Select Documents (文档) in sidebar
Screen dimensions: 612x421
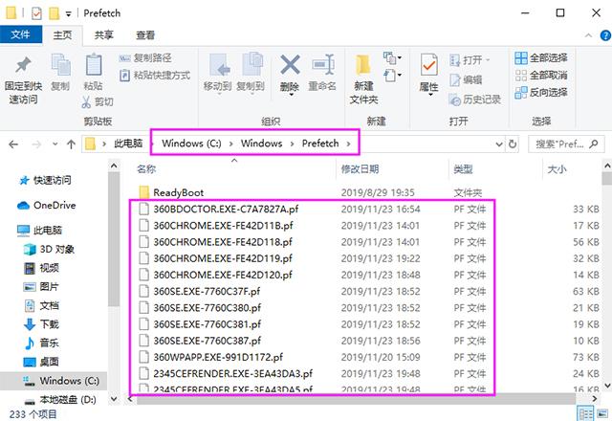pos(41,305)
